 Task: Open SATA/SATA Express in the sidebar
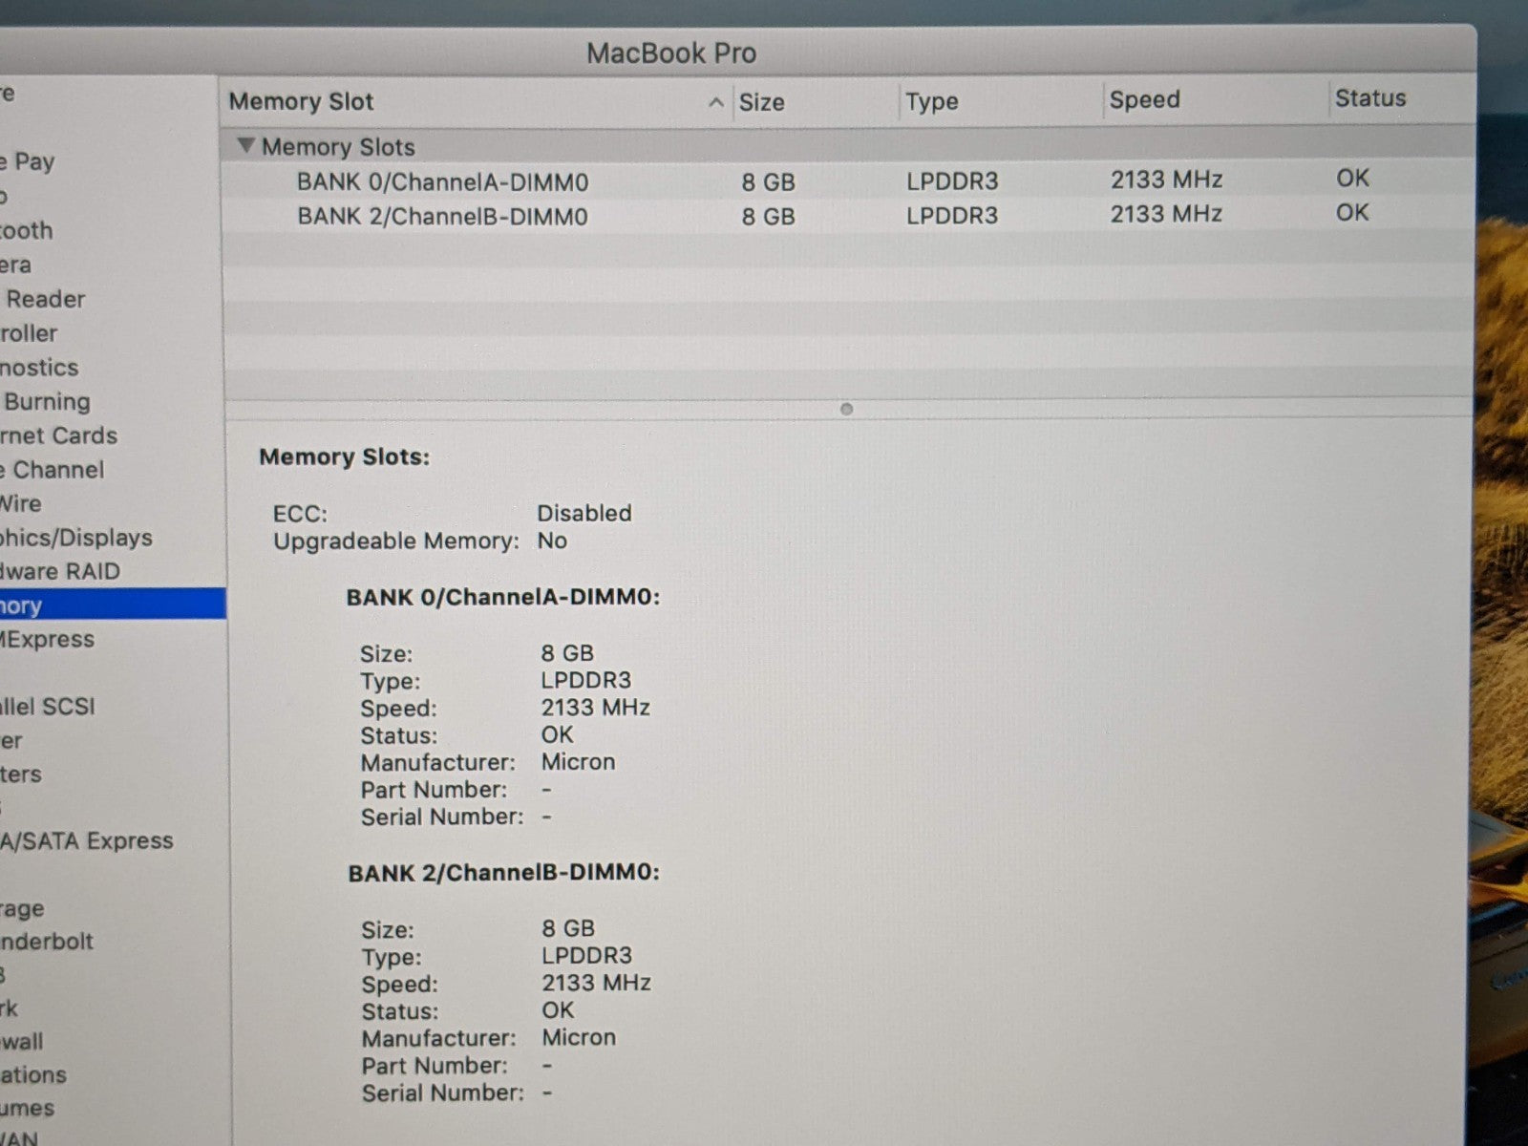click(87, 840)
